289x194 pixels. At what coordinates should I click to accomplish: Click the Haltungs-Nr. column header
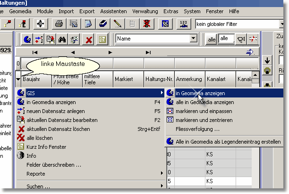[x=159, y=79]
